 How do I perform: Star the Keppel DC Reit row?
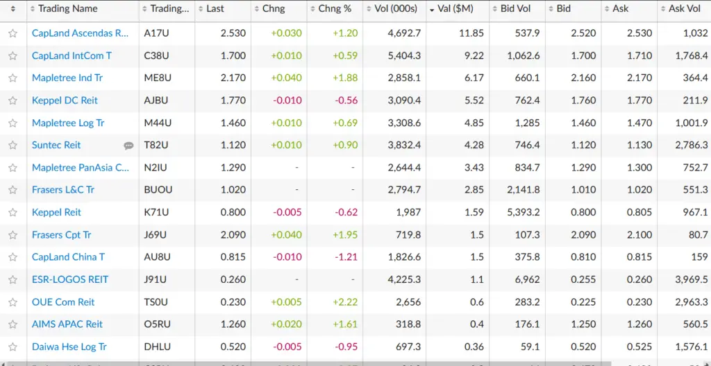tap(12, 101)
